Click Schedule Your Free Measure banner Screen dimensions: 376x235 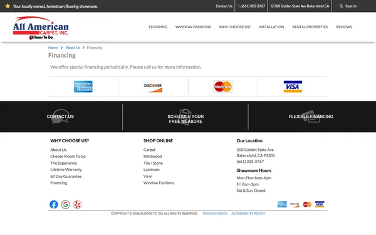(x=185, y=117)
